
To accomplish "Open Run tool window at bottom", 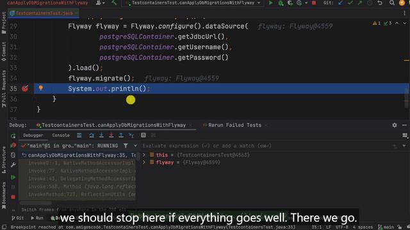I will (x=37, y=218).
